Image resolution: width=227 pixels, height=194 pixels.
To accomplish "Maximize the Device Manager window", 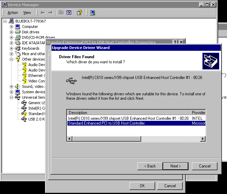I will click(x=207, y=5).
